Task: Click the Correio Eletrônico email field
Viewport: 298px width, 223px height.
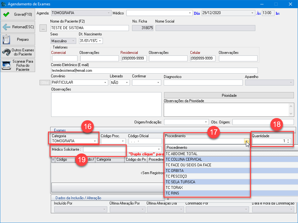Action: click(154, 70)
